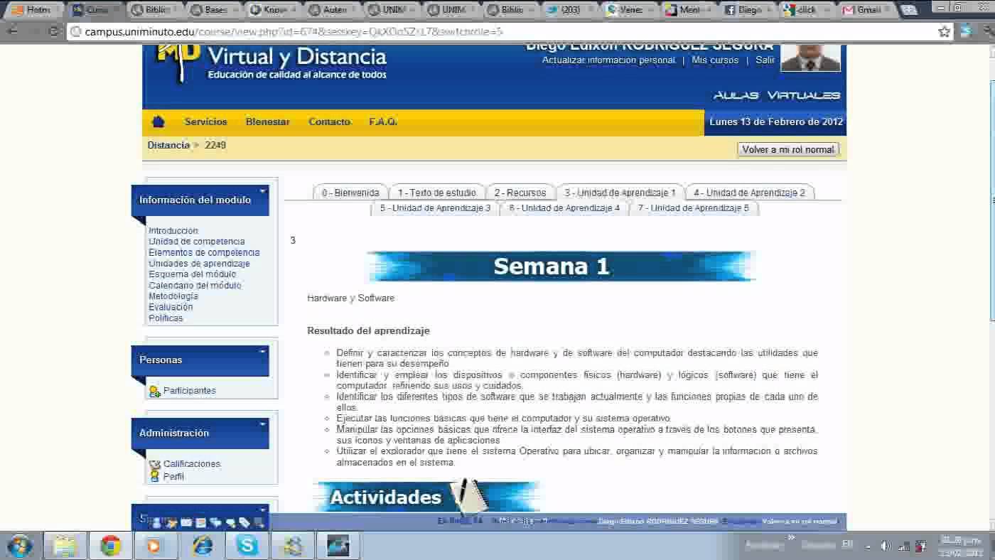Switch to tab 4 - Unidad de Aprendizaje 2
The image size is (995, 560).
[x=749, y=193]
